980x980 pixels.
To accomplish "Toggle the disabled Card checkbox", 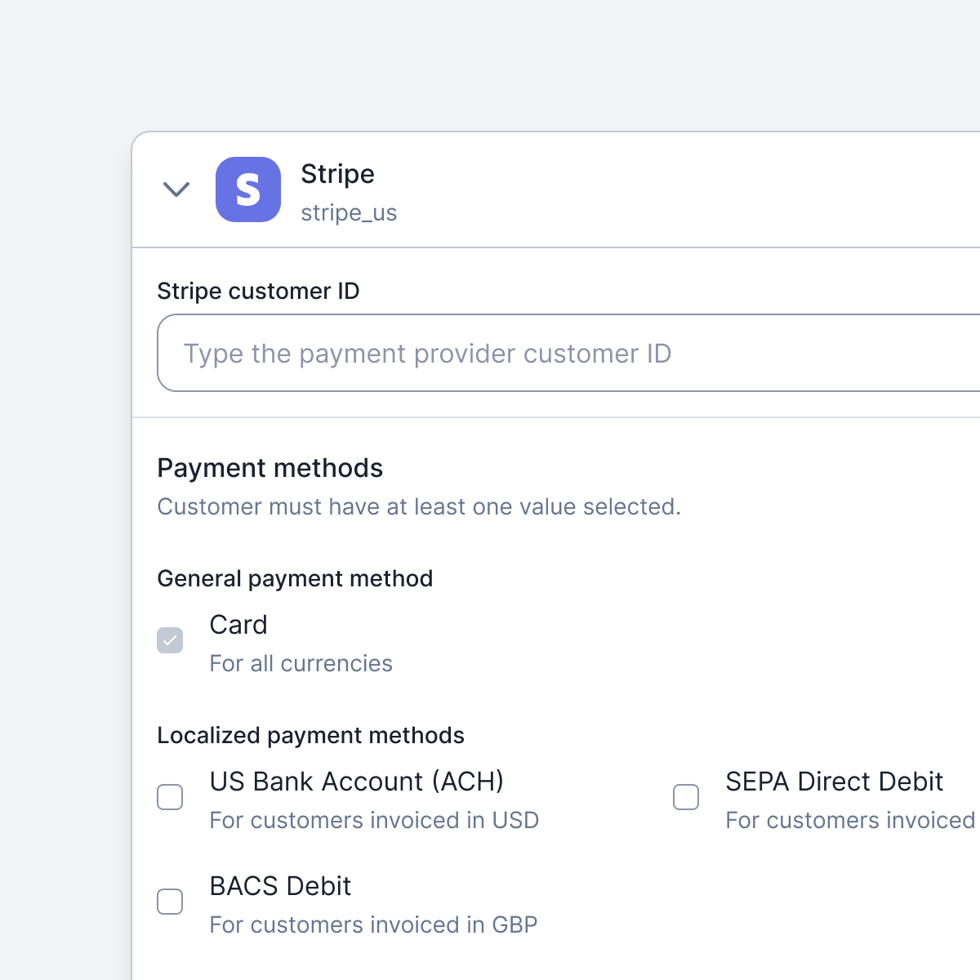I will click(170, 640).
